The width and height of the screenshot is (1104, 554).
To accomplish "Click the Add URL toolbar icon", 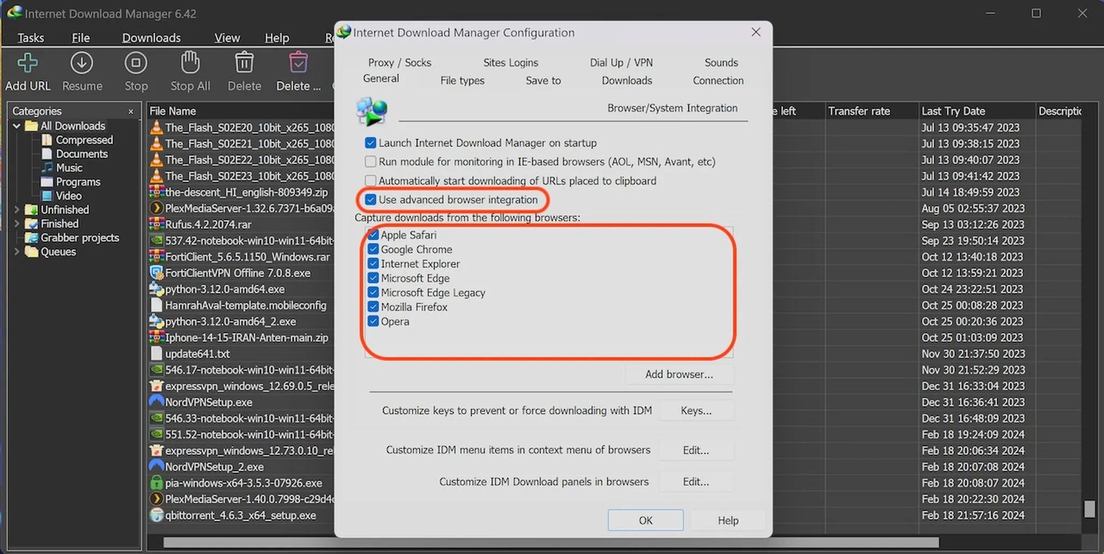I will pos(27,64).
